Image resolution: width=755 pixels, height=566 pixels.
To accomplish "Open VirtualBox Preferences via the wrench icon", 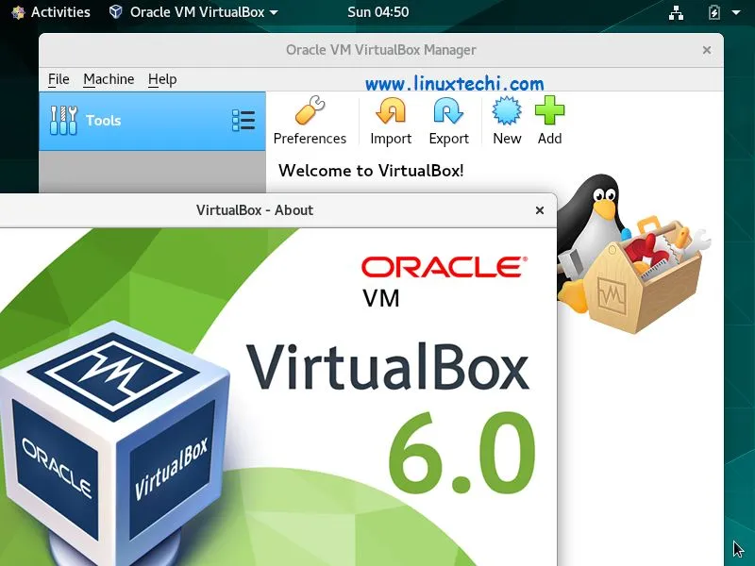I will tap(311, 111).
